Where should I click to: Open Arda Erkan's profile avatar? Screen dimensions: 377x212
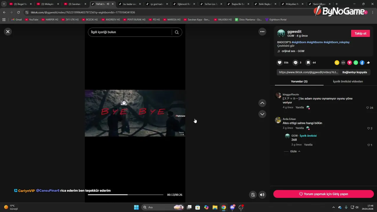pyautogui.click(x=278, y=120)
